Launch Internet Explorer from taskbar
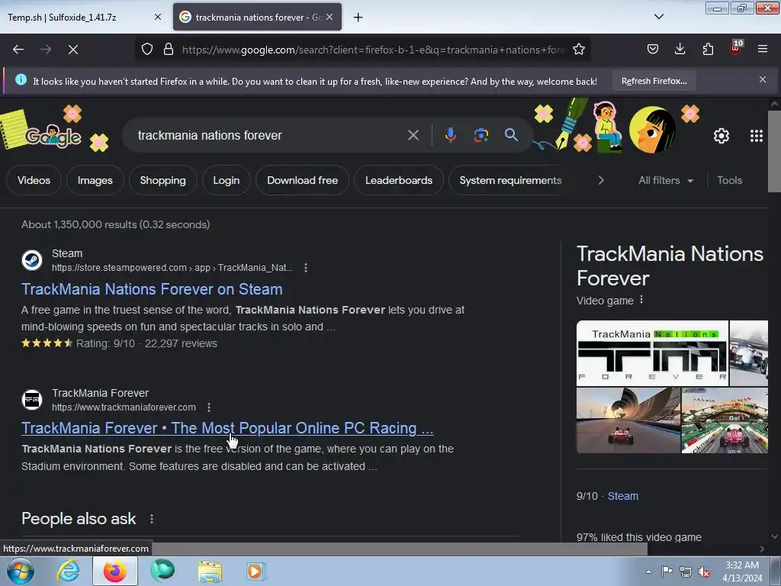The width and height of the screenshot is (781, 586). 68,571
